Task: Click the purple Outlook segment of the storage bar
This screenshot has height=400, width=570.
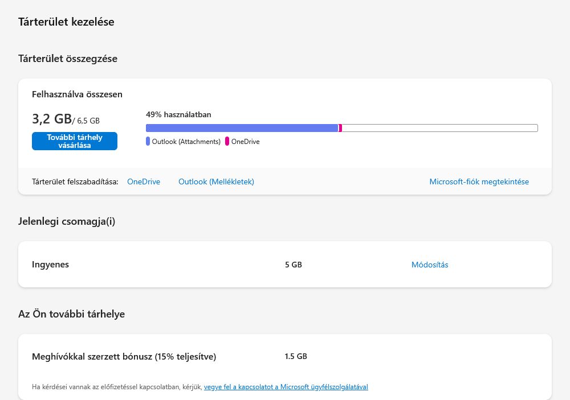Action: [x=242, y=128]
